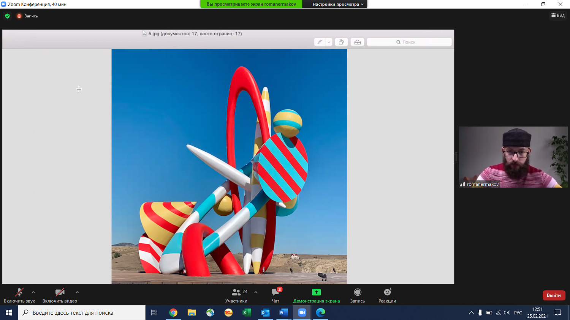570x320 pixels.
Task: Click the red Запись recording indicator
Action: coord(27,16)
